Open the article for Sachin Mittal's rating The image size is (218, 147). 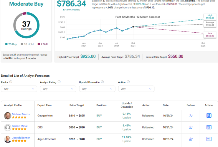click(209, 127)
